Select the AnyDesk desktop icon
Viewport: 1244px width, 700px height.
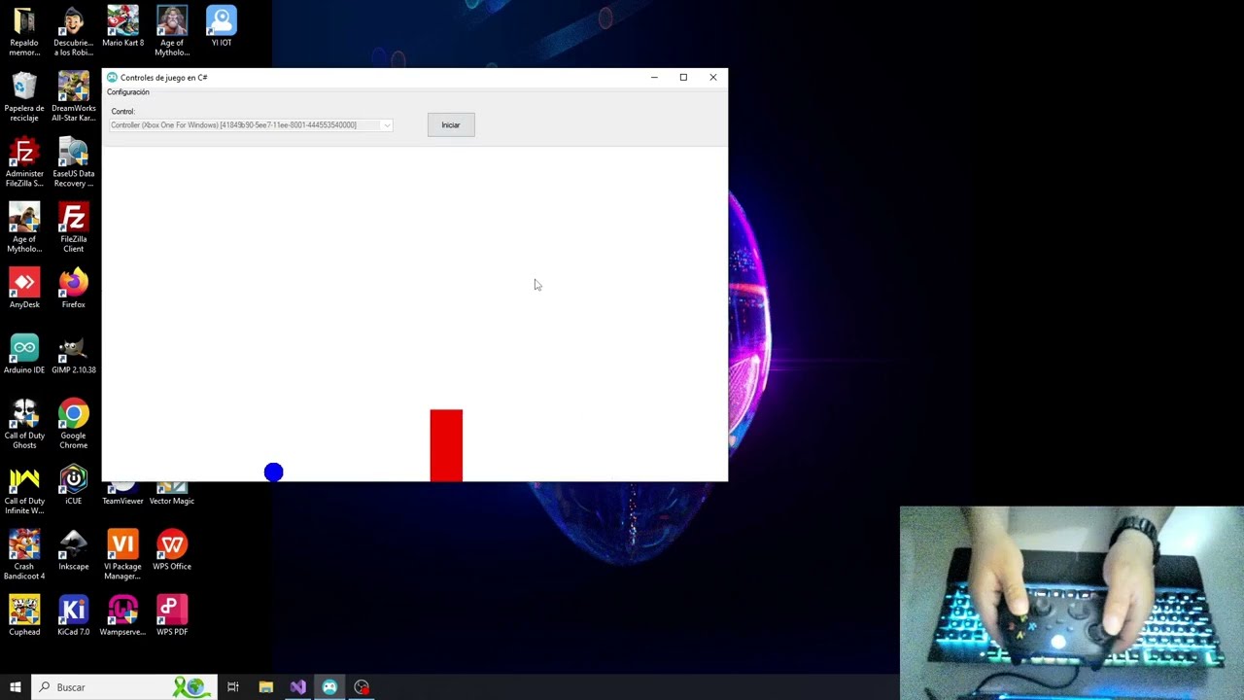click(24, 289)
